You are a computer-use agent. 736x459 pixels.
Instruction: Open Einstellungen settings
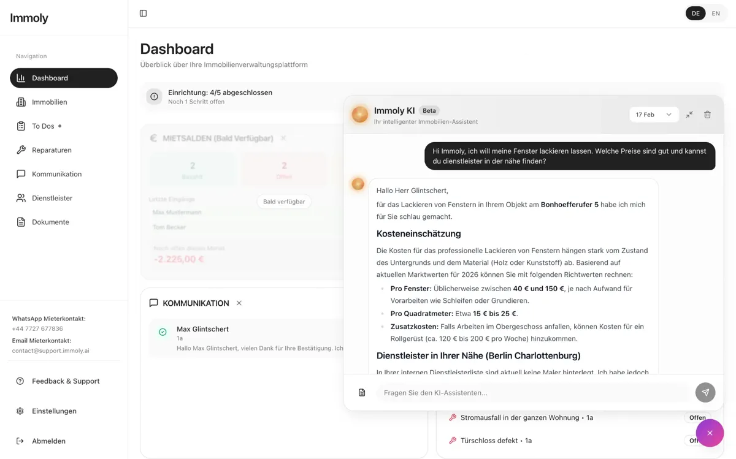[64, 411]
